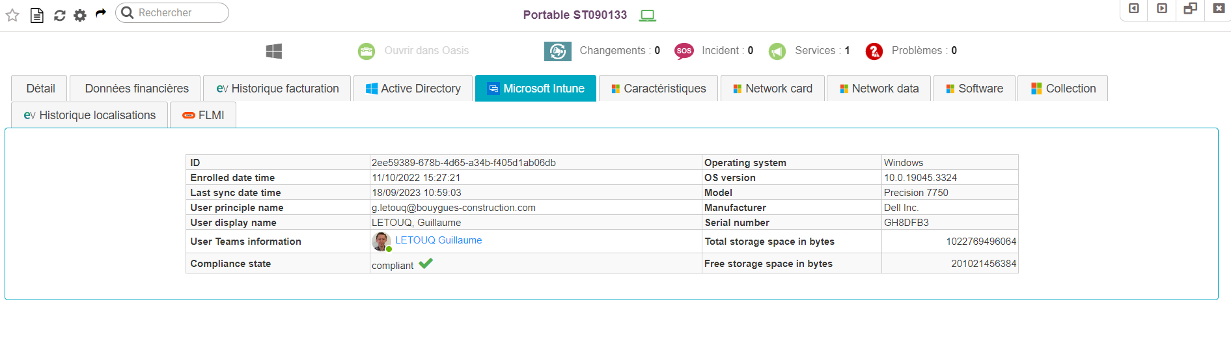Open LETOUQ Guillaume Teams profile link

point(438,240)
